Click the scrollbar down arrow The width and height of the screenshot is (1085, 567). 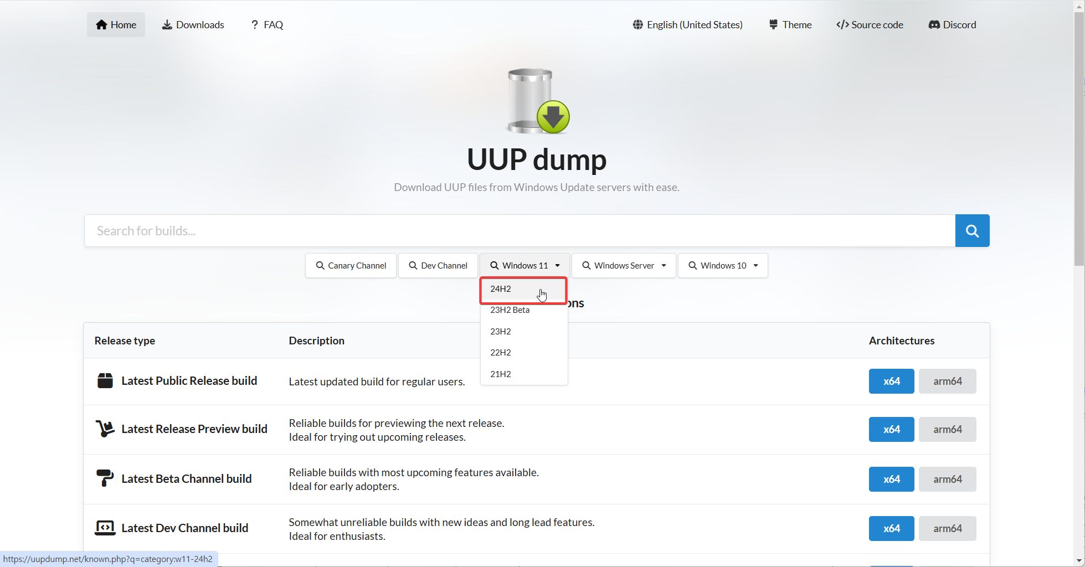pos(1079,561)
